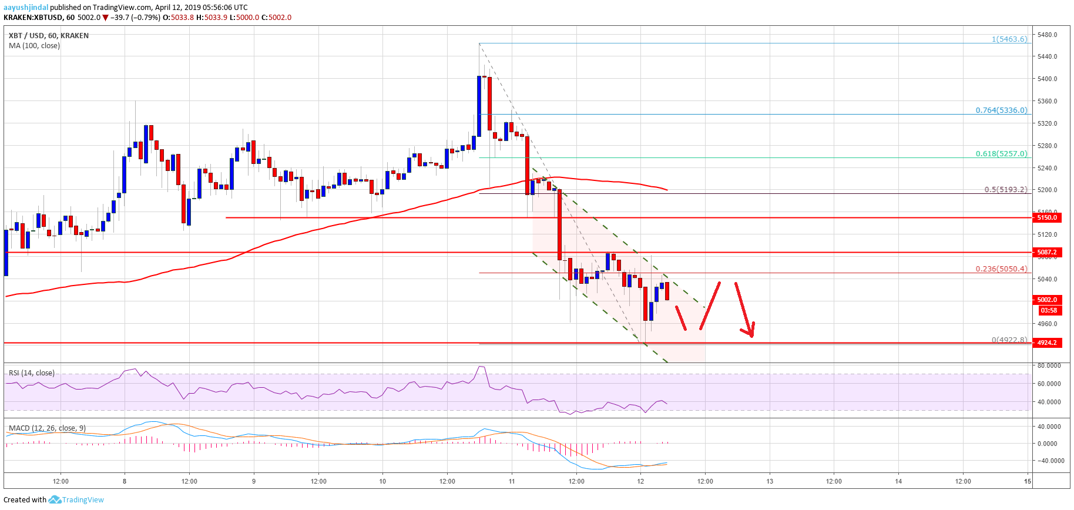Click the H:5033.9 high value in header
This screenshot has height=510, width=1074.
click(212, 18)
